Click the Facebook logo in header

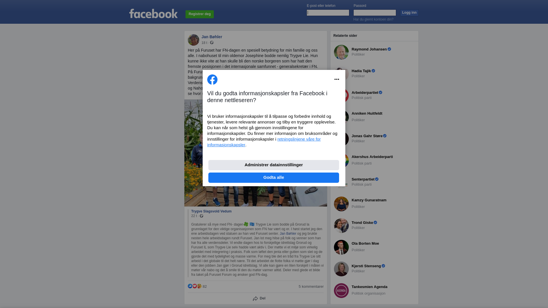(153, 13)
